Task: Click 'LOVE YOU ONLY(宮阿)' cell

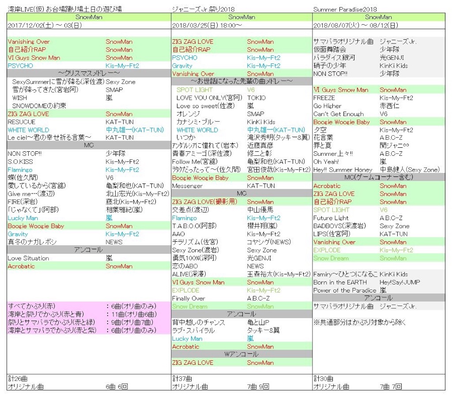Action: pyautogui.click(x=209, y=98)
